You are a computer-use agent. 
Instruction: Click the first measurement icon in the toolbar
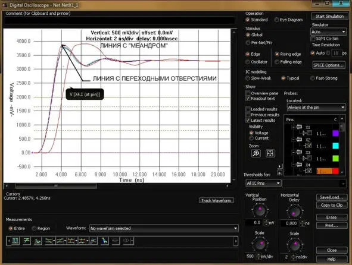click(15, 241)
